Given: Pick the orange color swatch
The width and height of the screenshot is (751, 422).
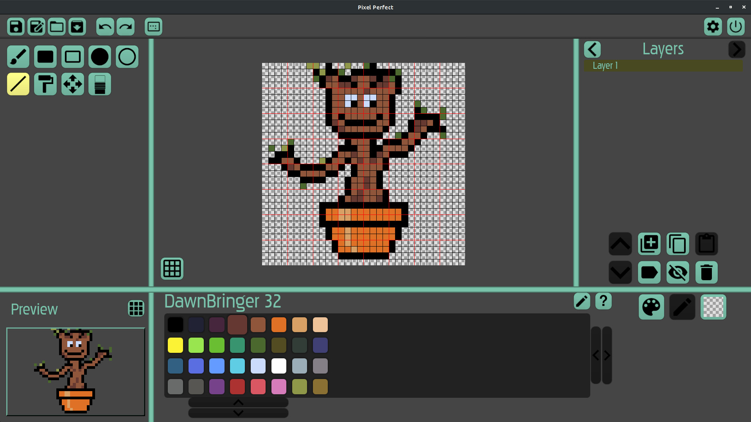Looking at the screenshot, I should pyautogui.click(x=278, y=325).
